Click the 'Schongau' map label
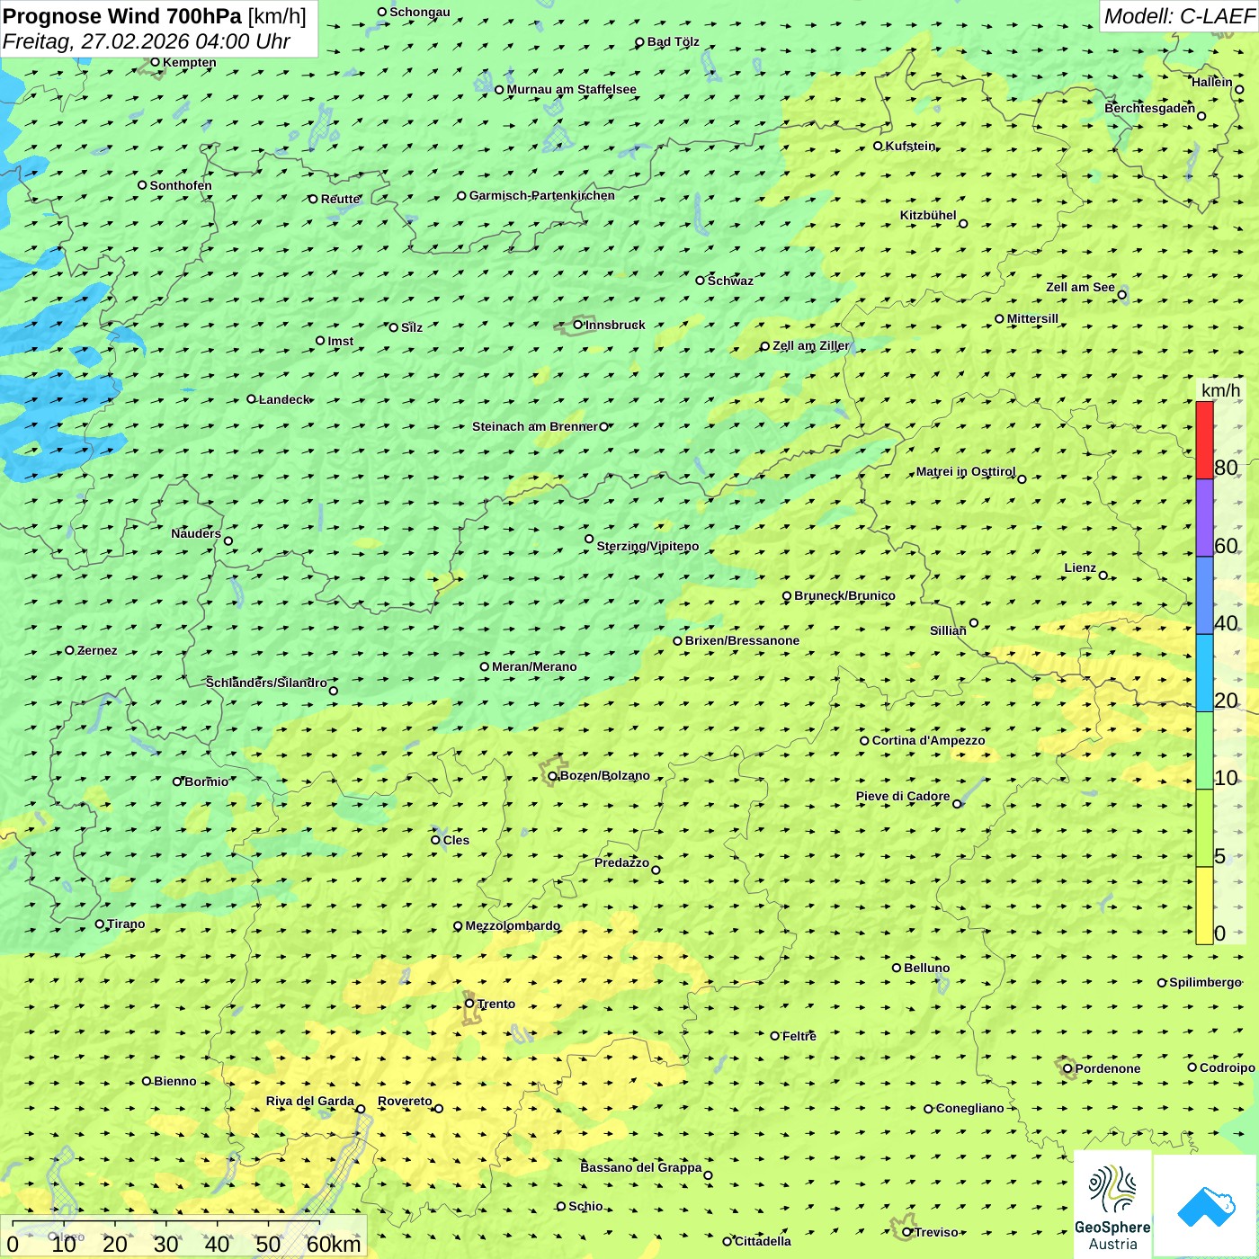 420,12
